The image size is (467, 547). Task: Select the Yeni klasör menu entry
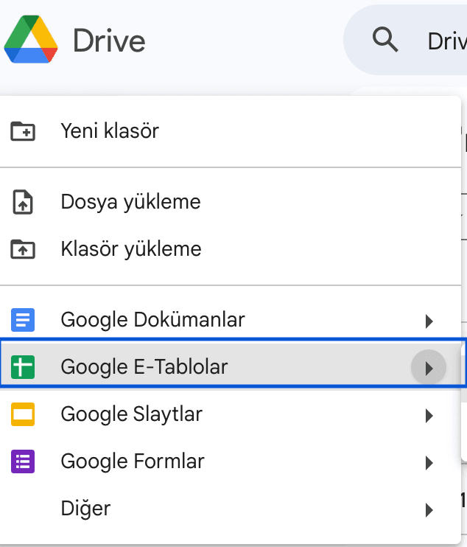click(x=231, y=131)
